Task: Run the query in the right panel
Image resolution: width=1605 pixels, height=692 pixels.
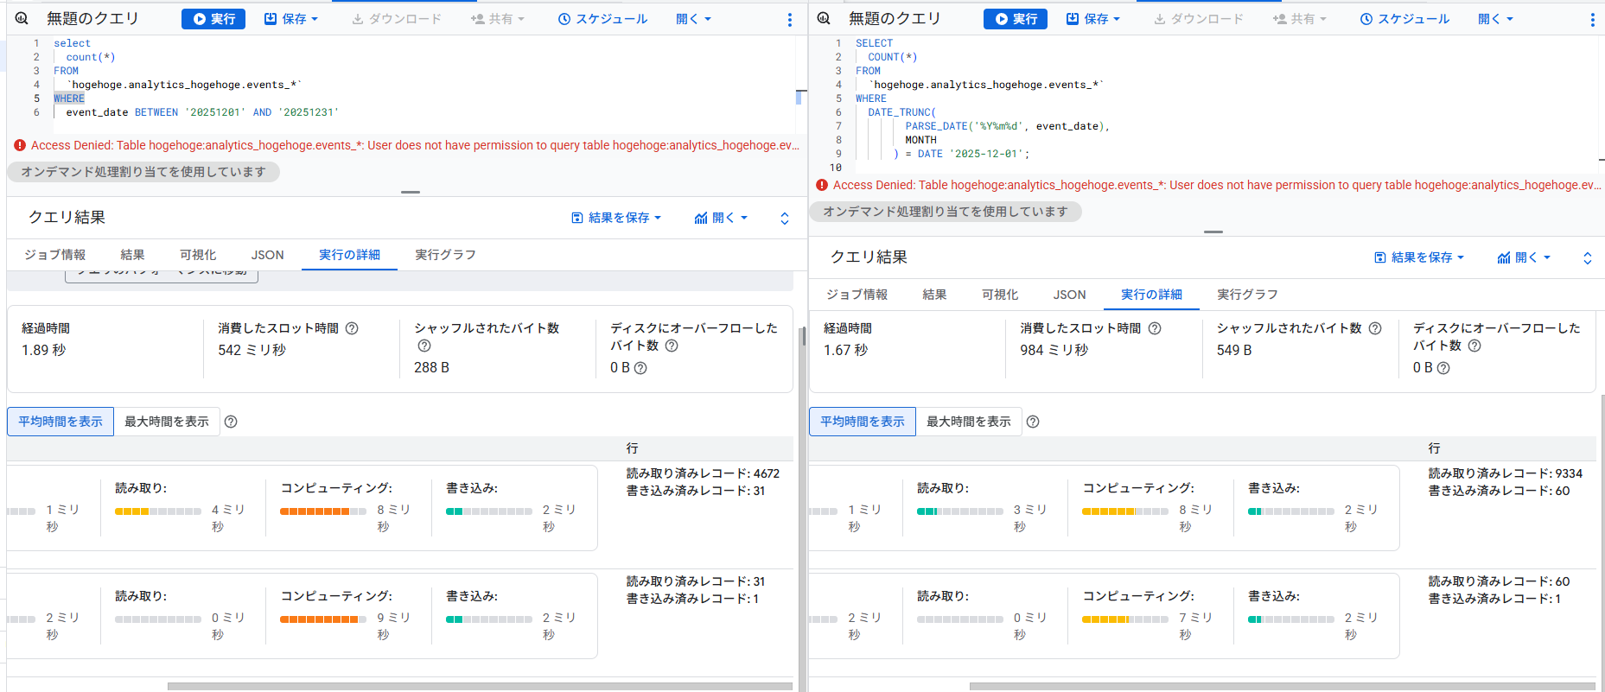Action: tap(1016, 19)
